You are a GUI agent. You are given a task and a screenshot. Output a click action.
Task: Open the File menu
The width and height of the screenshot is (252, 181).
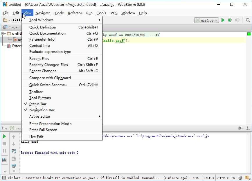(6, 13)
